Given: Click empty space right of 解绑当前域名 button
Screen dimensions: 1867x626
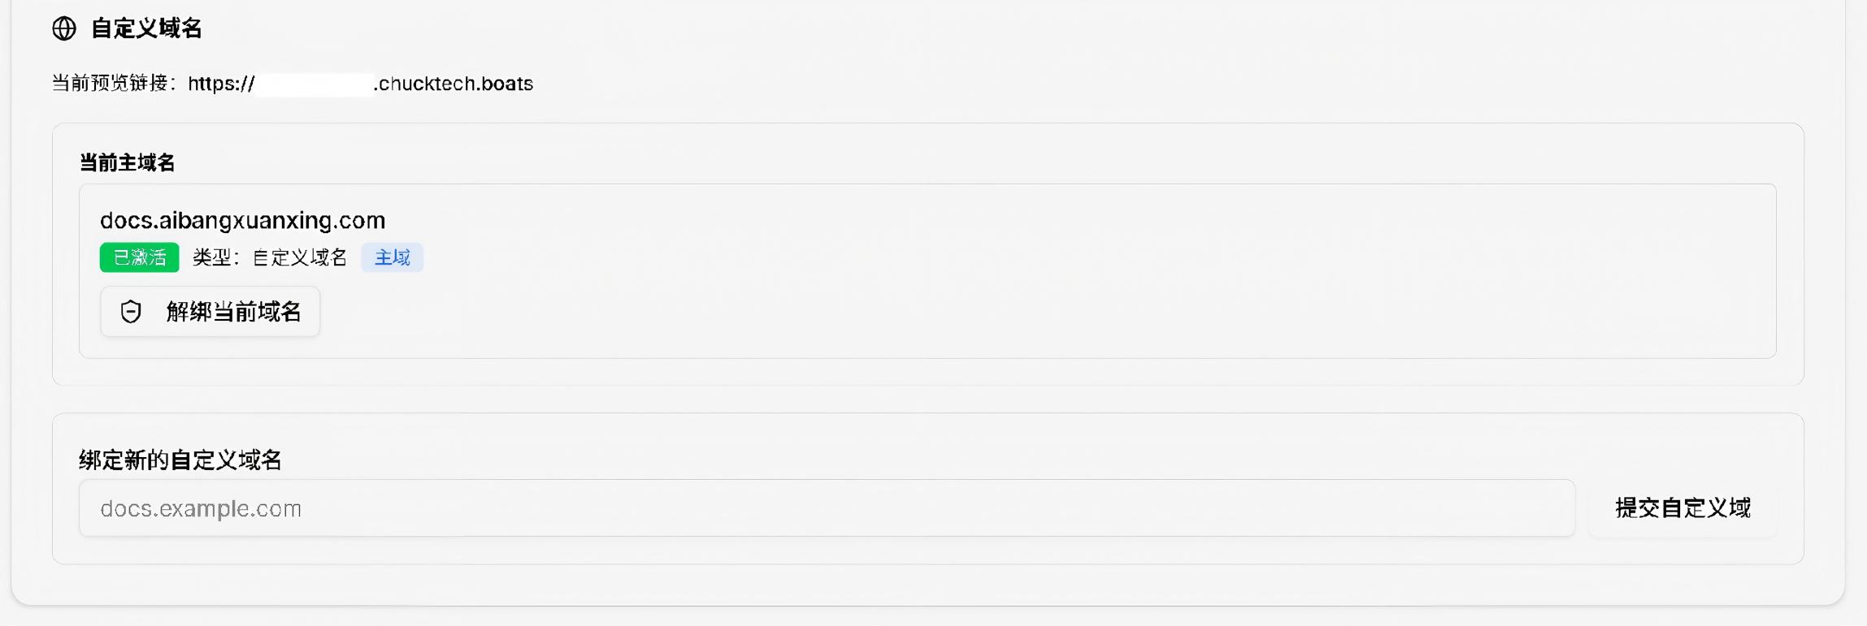Looking at the screenshot, I should click(975, 312).
